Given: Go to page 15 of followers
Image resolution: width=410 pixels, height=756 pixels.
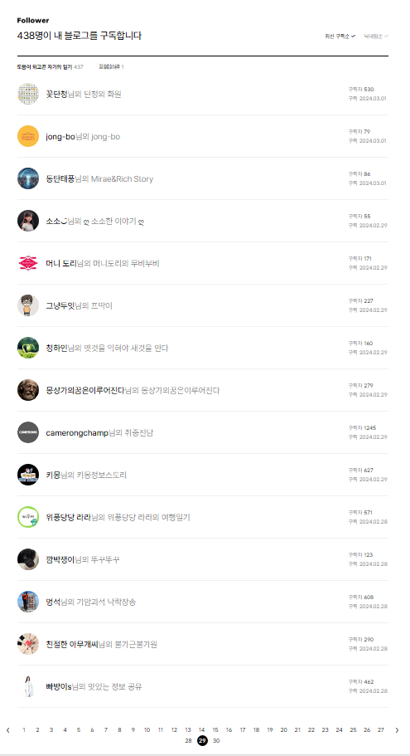Looking at the screenshot, I should click(x=215, y=730).
